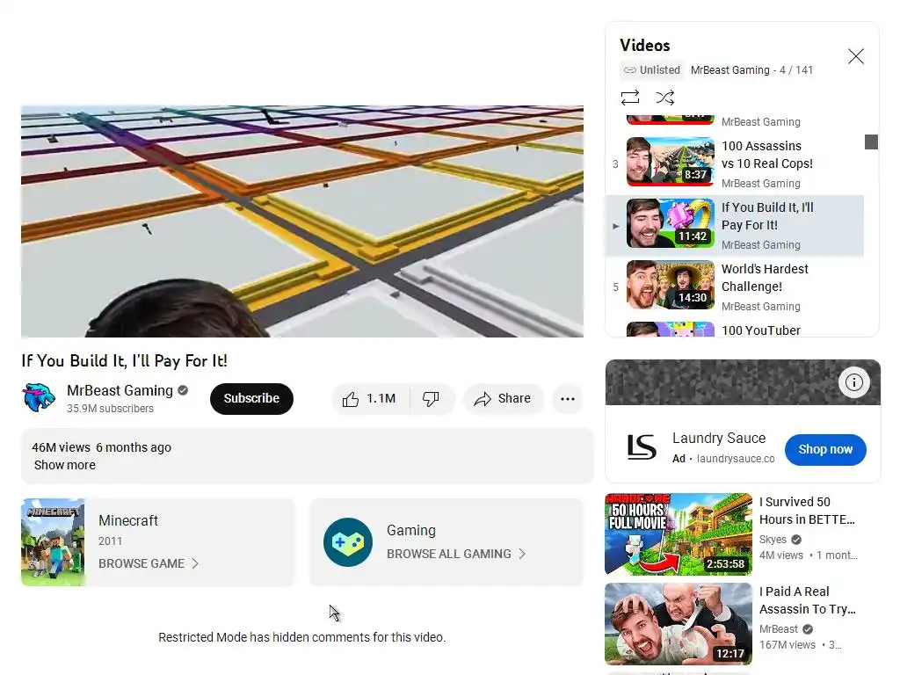This screenshot has width=900, height=675.
Task: Click the Unlisted playlist badge
Action: tap(652, 70)
